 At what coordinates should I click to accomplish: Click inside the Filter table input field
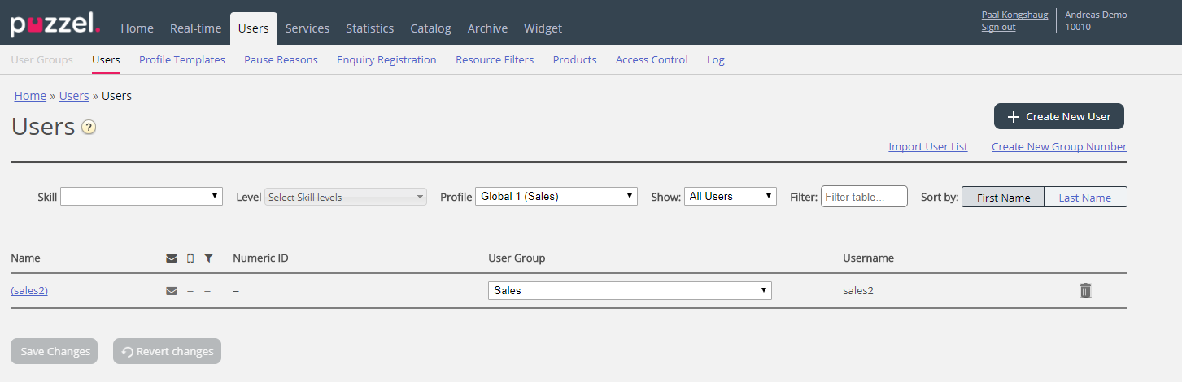[x=863, y=197]
